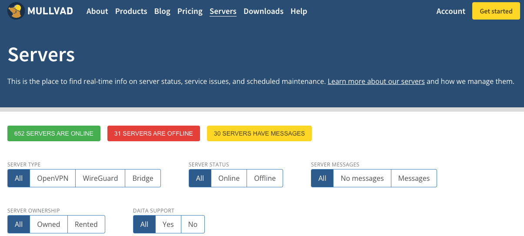Click the red 31 servers offline badge
The width and height of the screenshot is (524, 236).
point(154,133)
